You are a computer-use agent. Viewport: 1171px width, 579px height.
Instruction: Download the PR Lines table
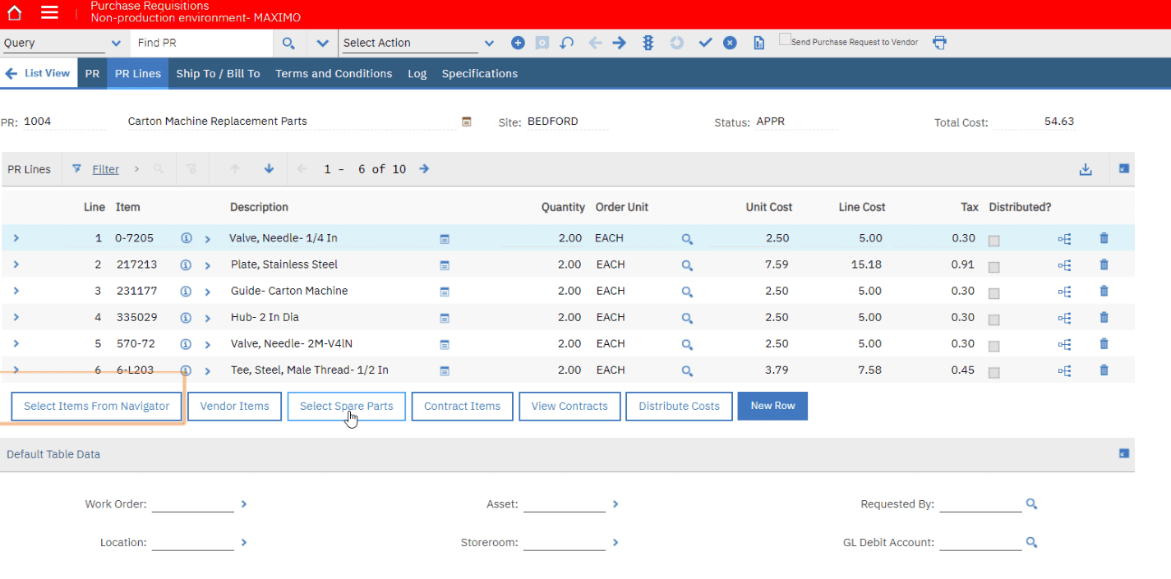1086,169
